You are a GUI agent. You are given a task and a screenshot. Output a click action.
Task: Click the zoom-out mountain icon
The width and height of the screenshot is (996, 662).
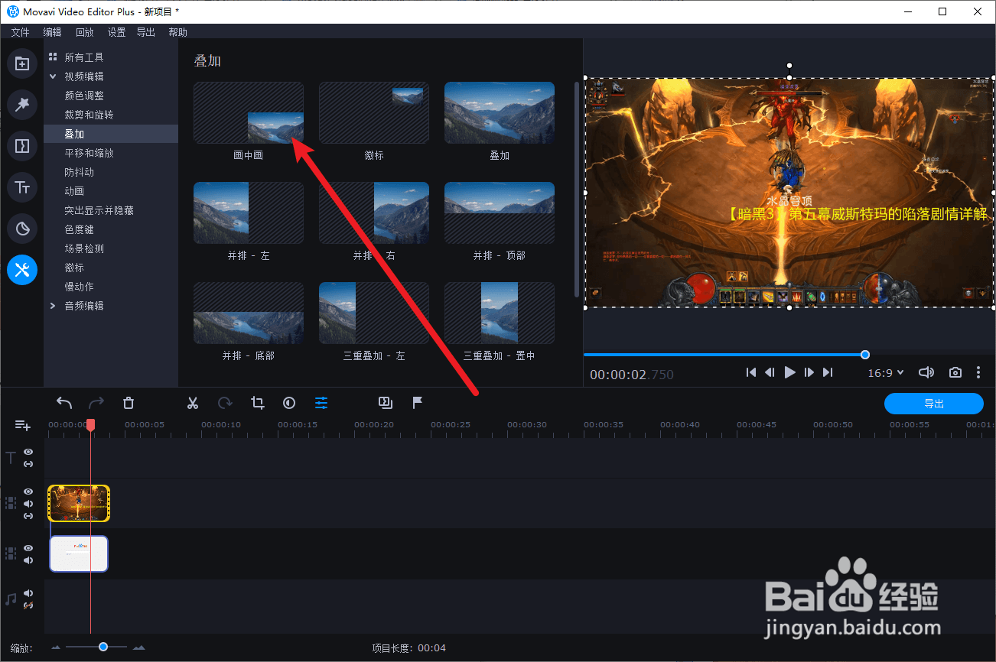tap(56, 647)
